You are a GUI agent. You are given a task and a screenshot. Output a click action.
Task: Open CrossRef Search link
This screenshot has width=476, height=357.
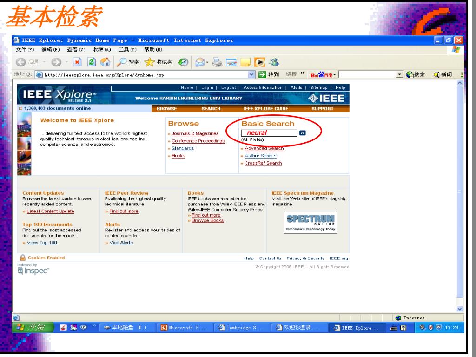(263, 163)
